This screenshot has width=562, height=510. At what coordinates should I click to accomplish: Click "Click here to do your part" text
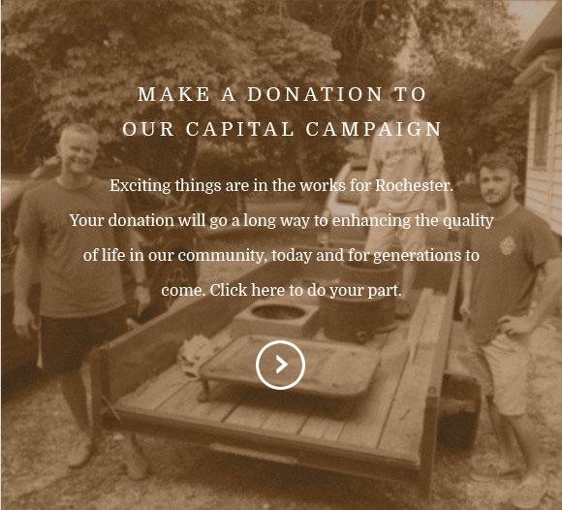click(x=305, y=290)
